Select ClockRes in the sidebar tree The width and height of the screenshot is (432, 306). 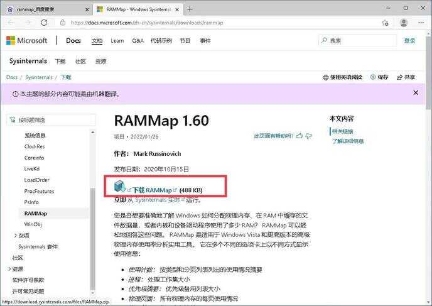point(35,146)
